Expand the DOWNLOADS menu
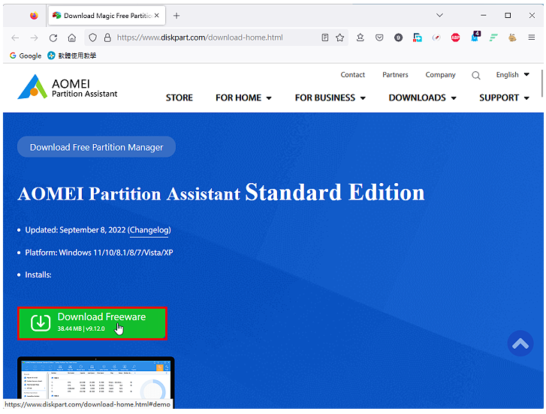546x414 pixels. (x=422, y=97)
